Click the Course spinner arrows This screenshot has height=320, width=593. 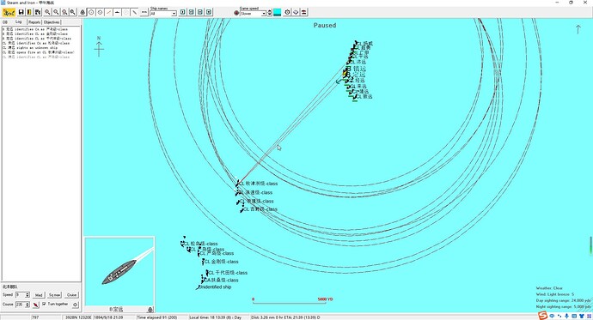[x=28, y=305]
